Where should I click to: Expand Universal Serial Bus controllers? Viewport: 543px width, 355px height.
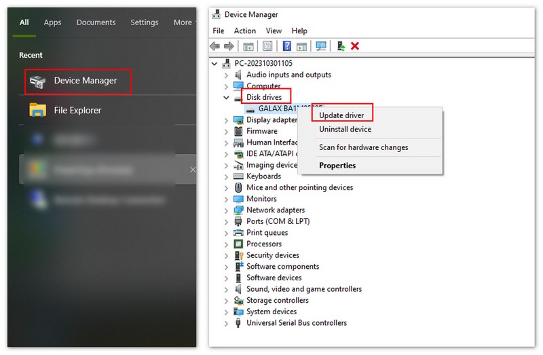[x=227, y=323]
